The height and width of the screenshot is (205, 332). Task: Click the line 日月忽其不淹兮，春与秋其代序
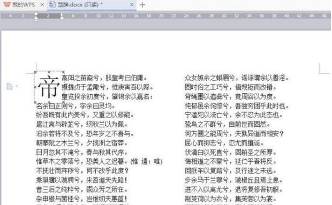point(82,153)
